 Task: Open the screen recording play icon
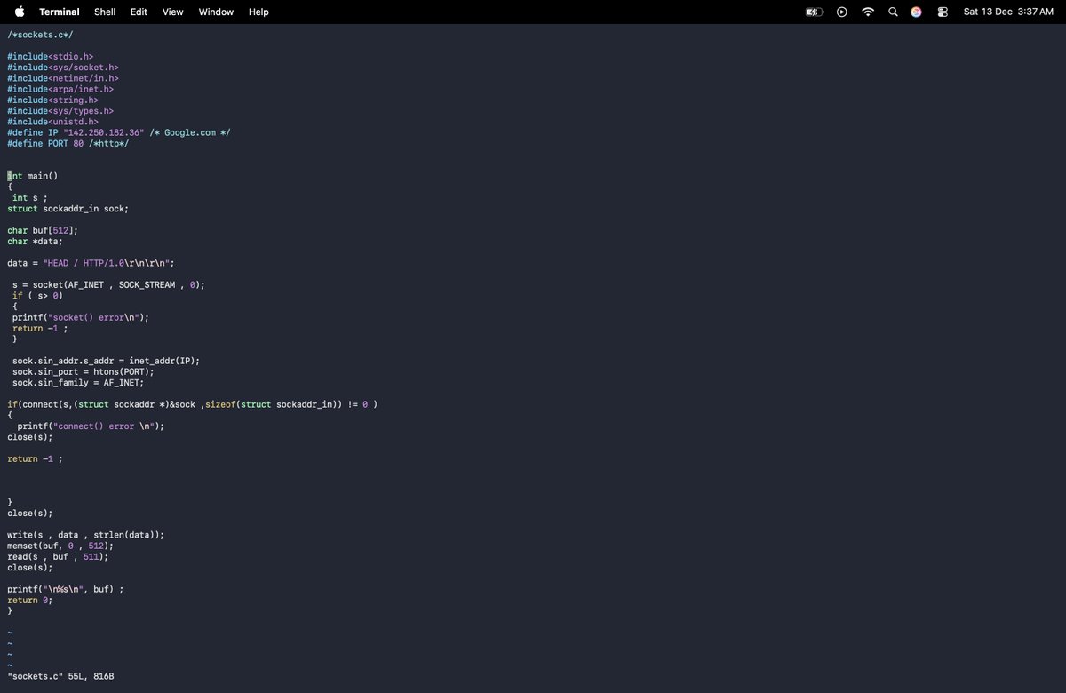pos(842,12)
